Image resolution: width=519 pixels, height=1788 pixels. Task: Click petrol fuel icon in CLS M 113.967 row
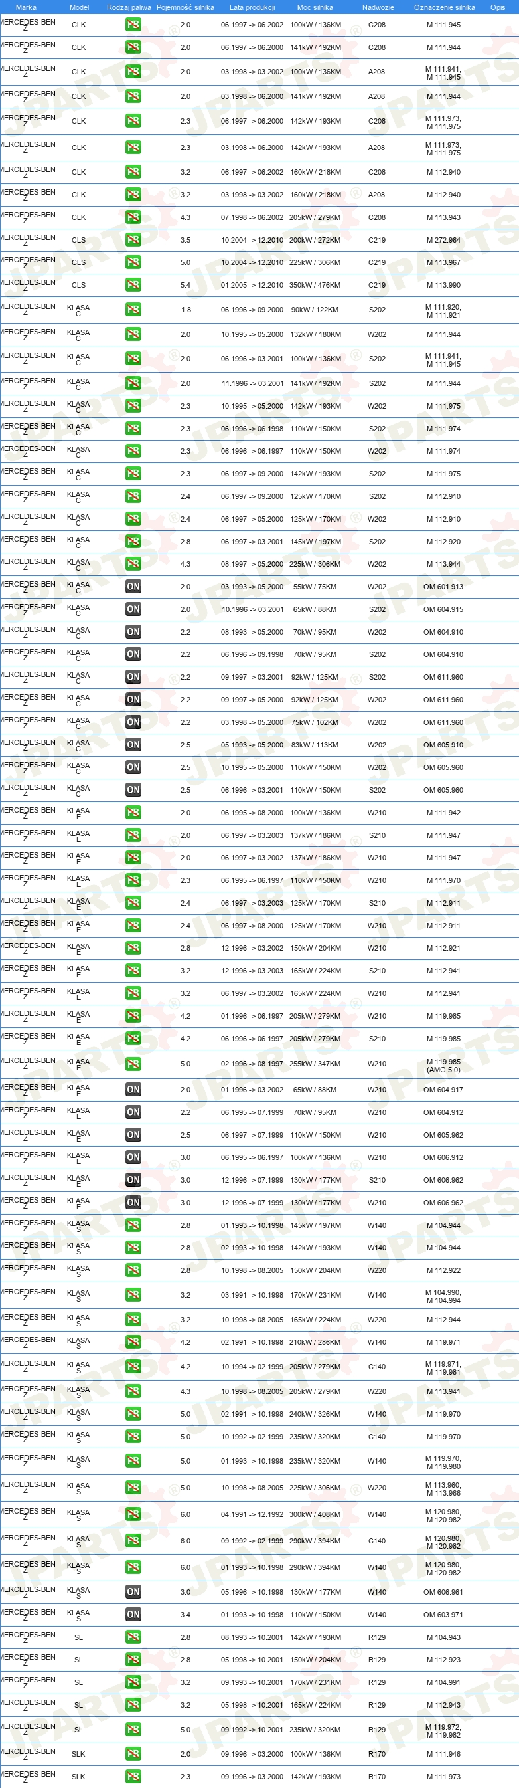[x=133, y=262]
